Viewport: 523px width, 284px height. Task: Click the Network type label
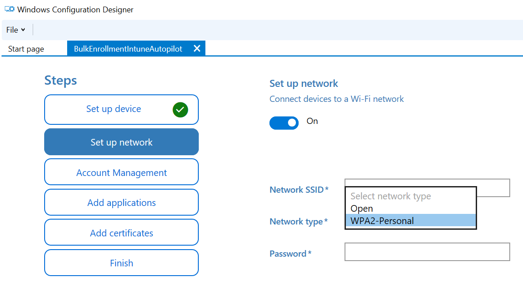point(299,221)
